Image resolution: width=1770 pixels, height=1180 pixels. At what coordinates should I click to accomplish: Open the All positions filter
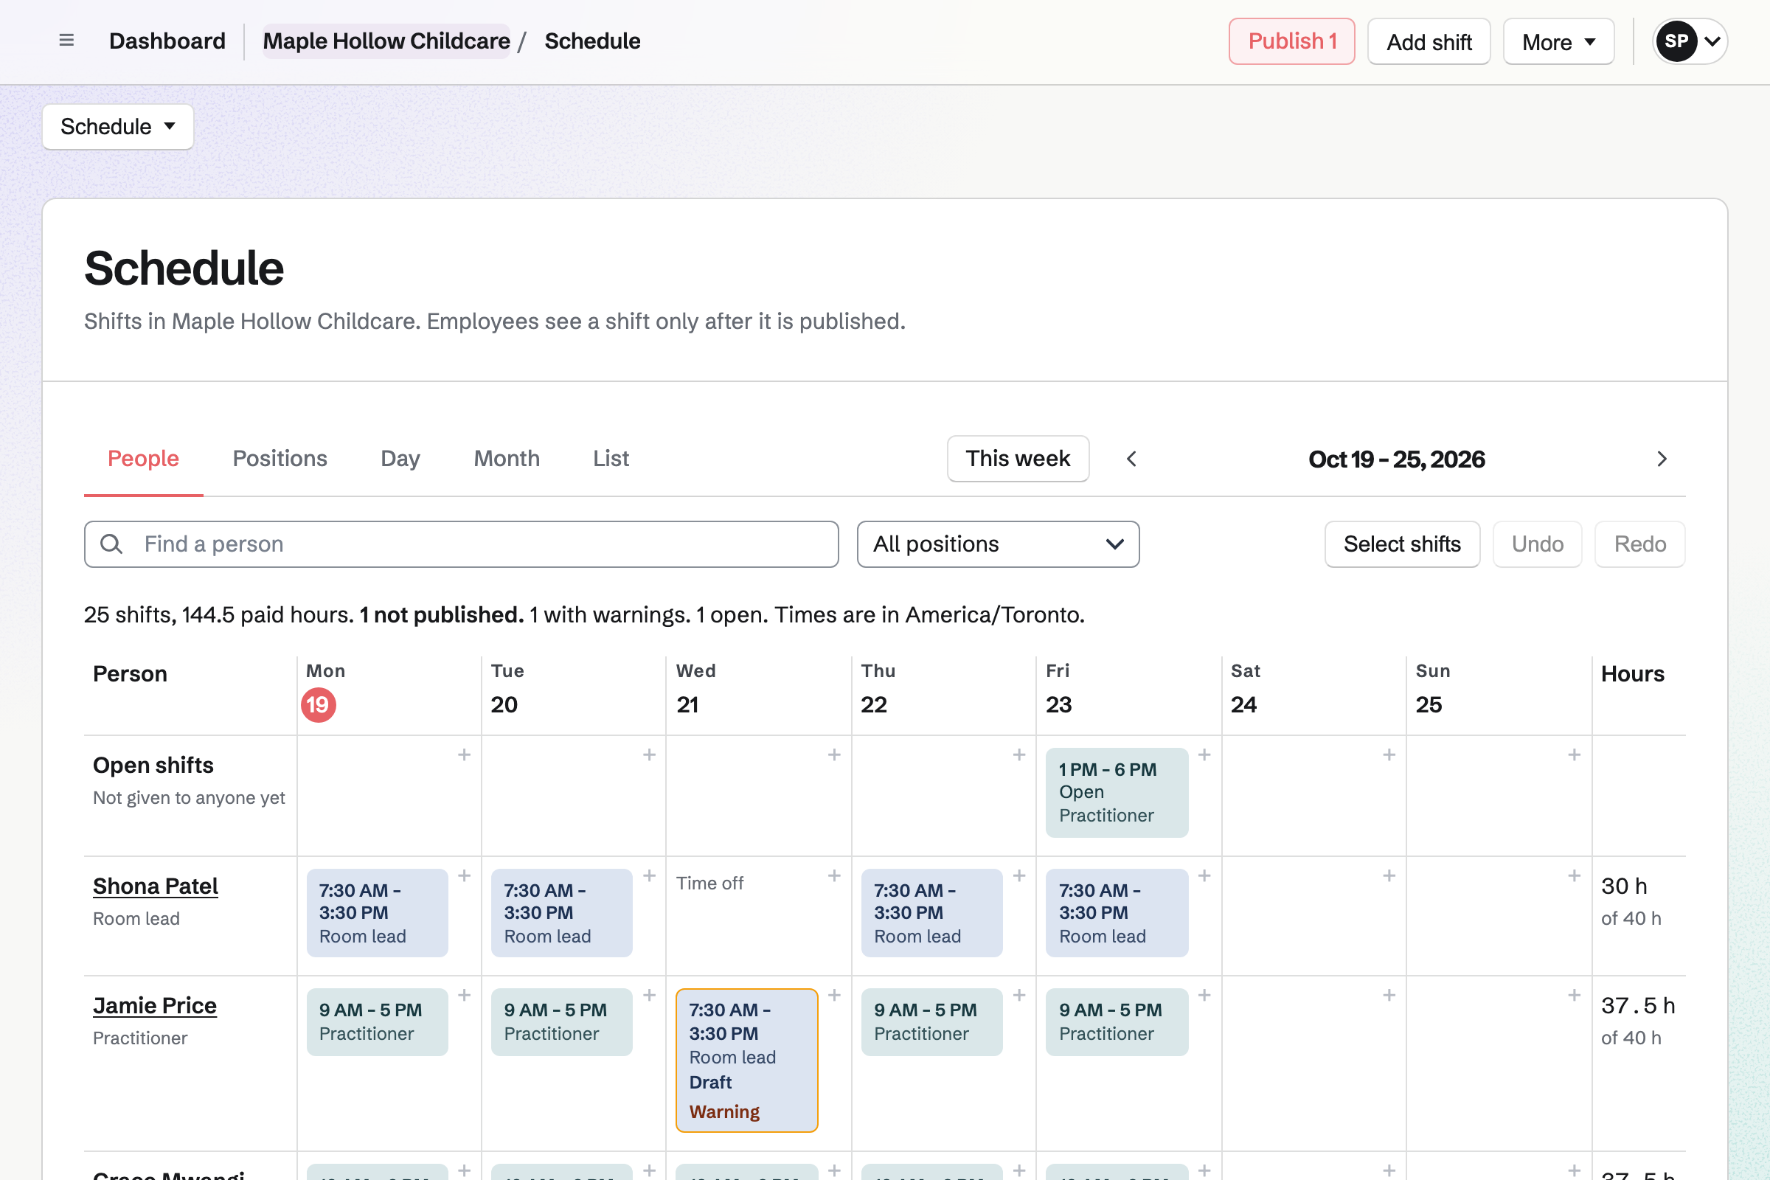click(x=998, y=544)
